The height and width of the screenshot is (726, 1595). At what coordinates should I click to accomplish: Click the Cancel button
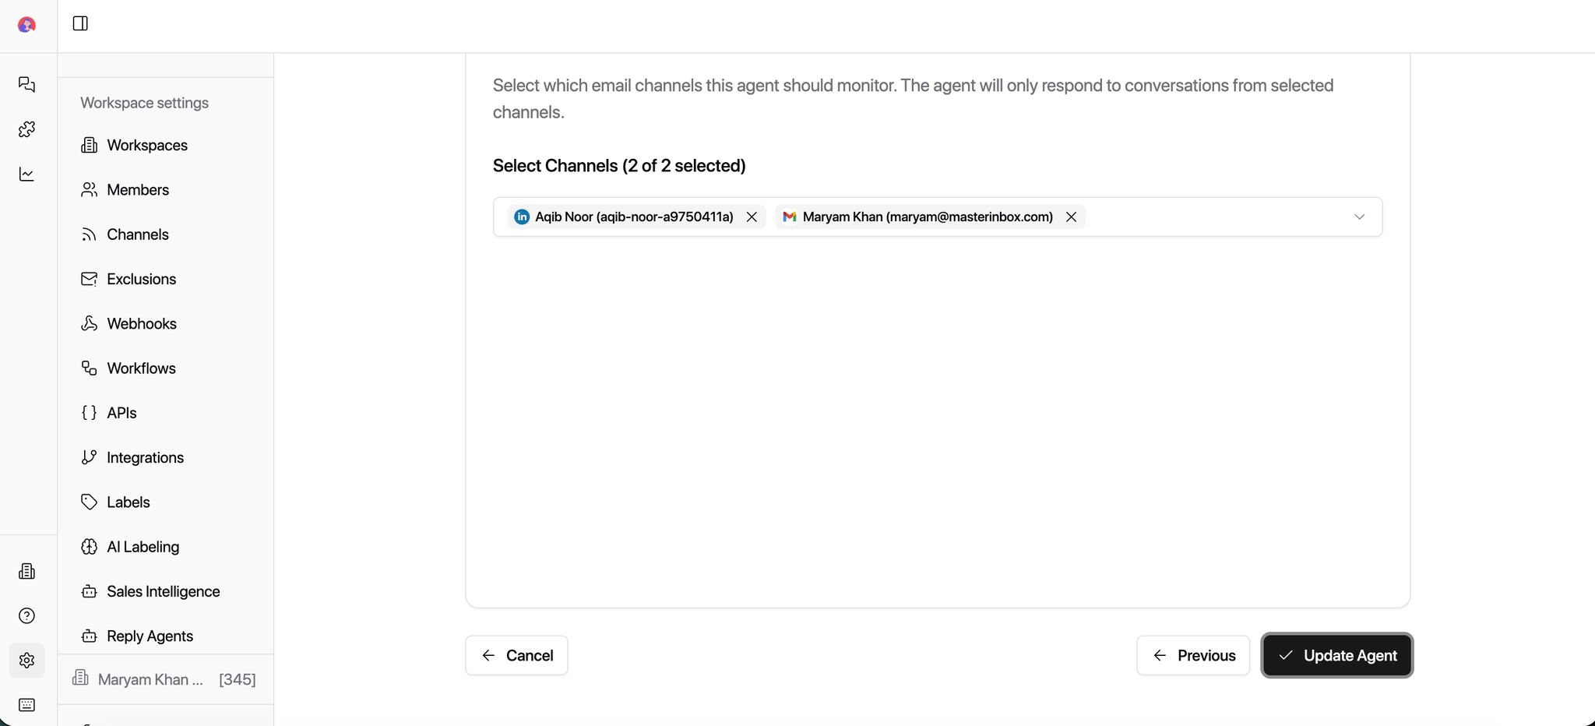pos(516,655)
